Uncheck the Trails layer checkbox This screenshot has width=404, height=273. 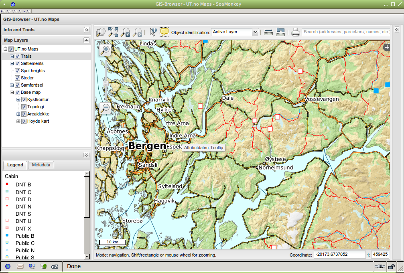(18, 56)
